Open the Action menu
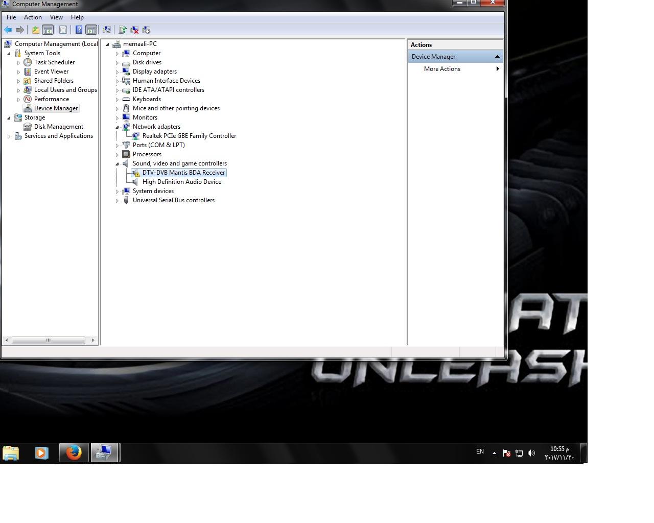 click(x=33, y=17)
